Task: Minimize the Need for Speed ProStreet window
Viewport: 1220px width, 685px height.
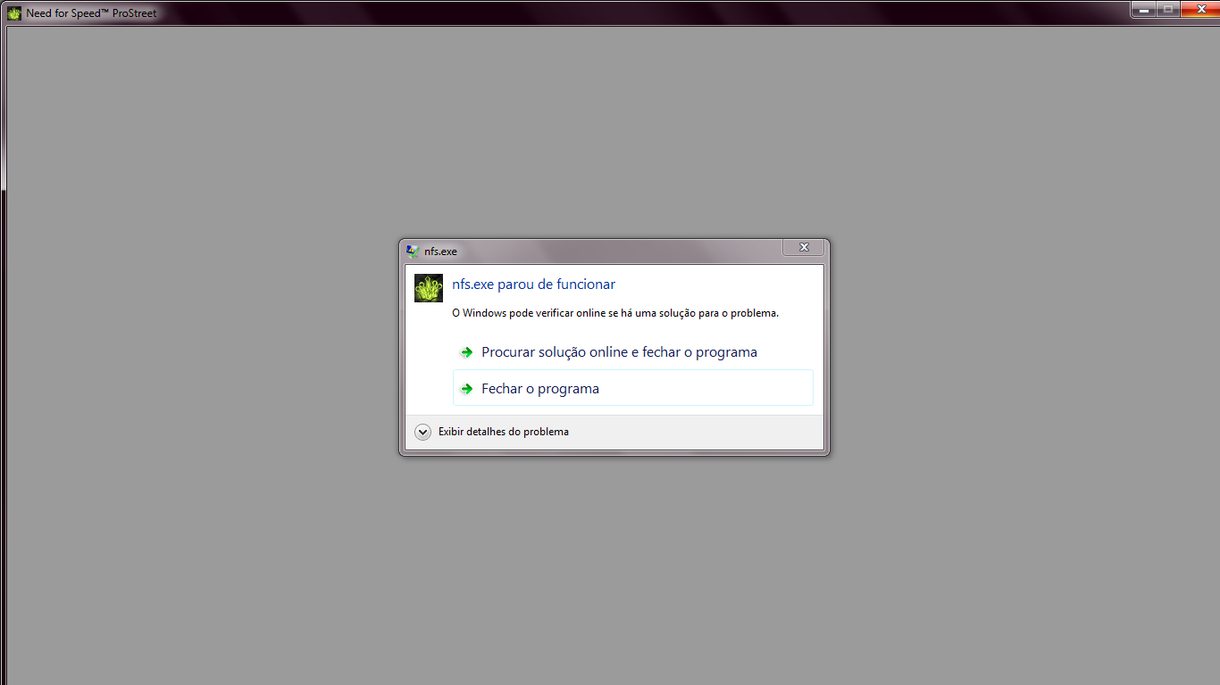Action: click(1144, 9)
